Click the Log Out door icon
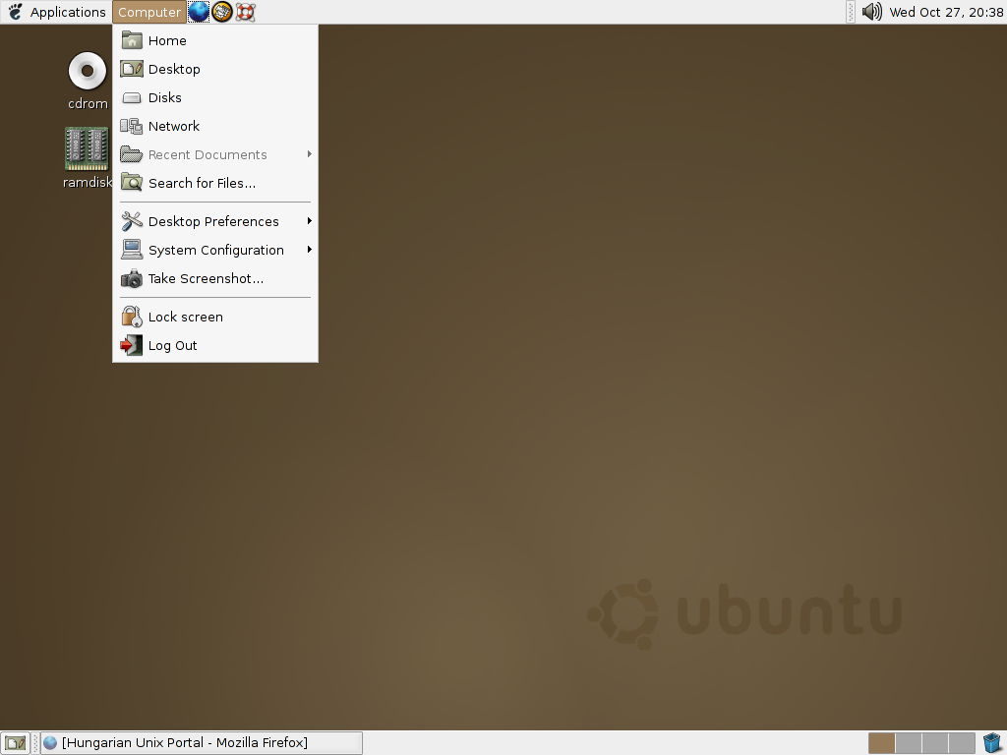This screenshot has height=755, width=1007. point(132,345)
